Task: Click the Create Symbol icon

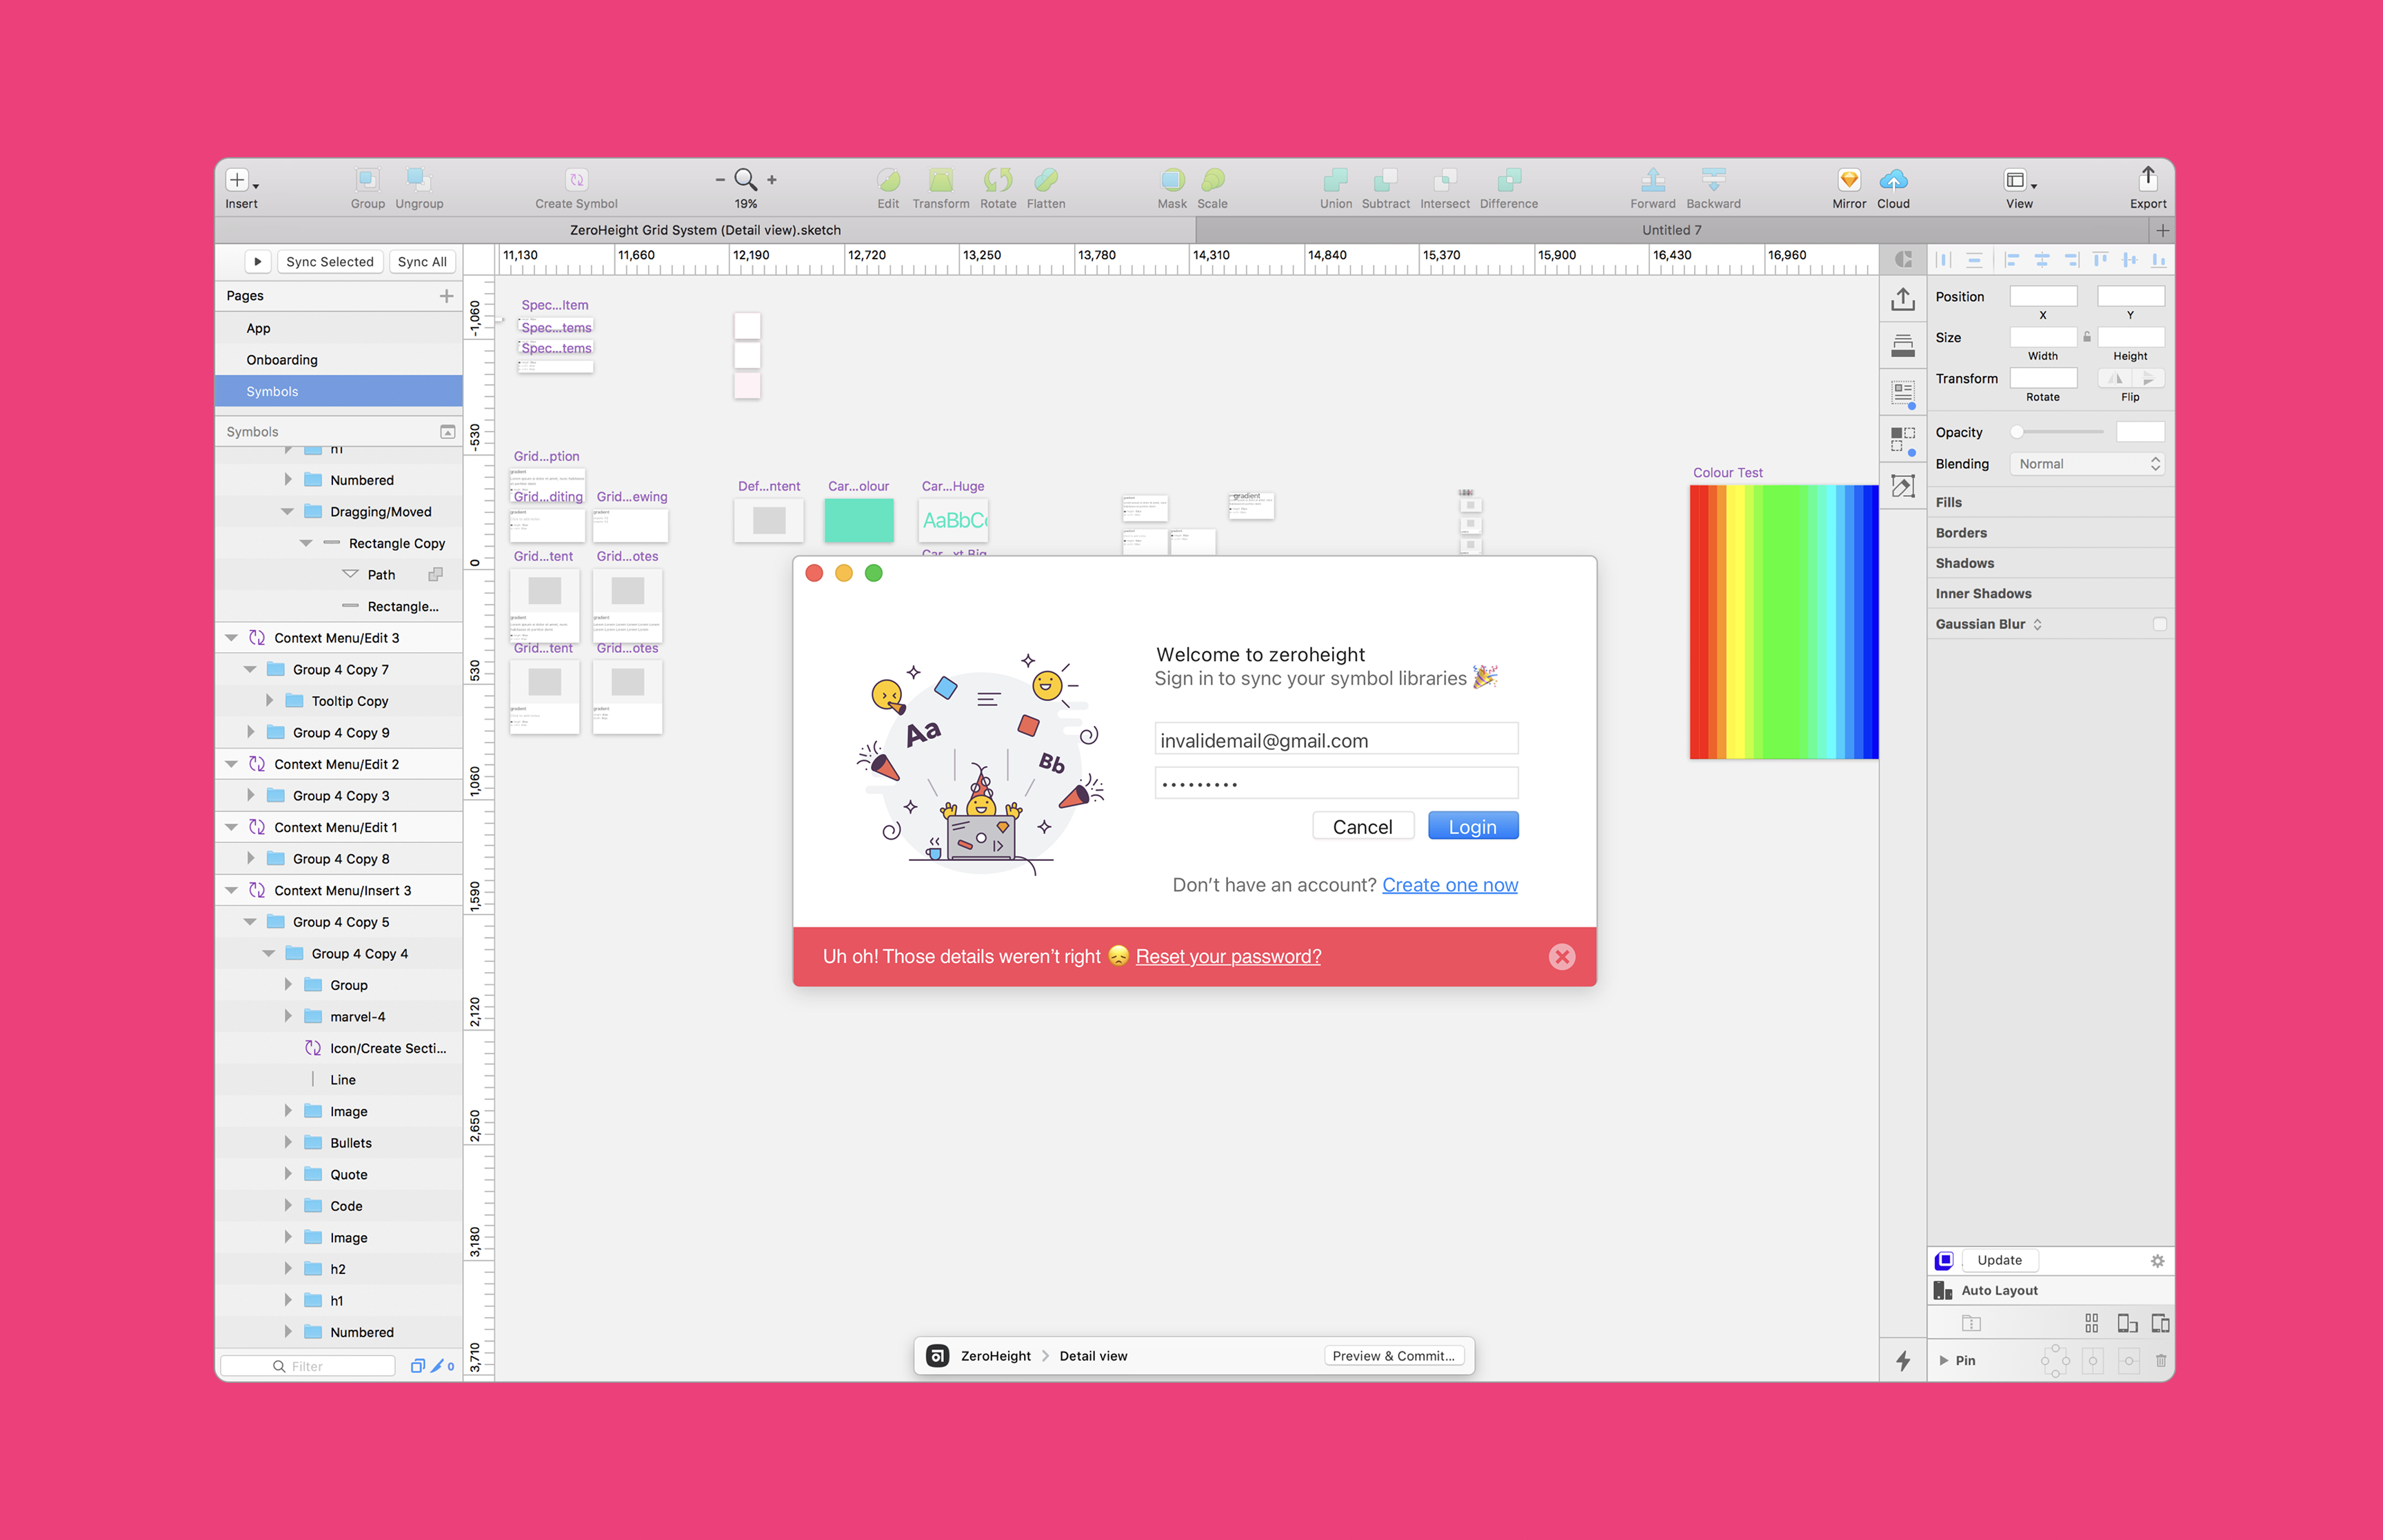Action: (576, 180)
